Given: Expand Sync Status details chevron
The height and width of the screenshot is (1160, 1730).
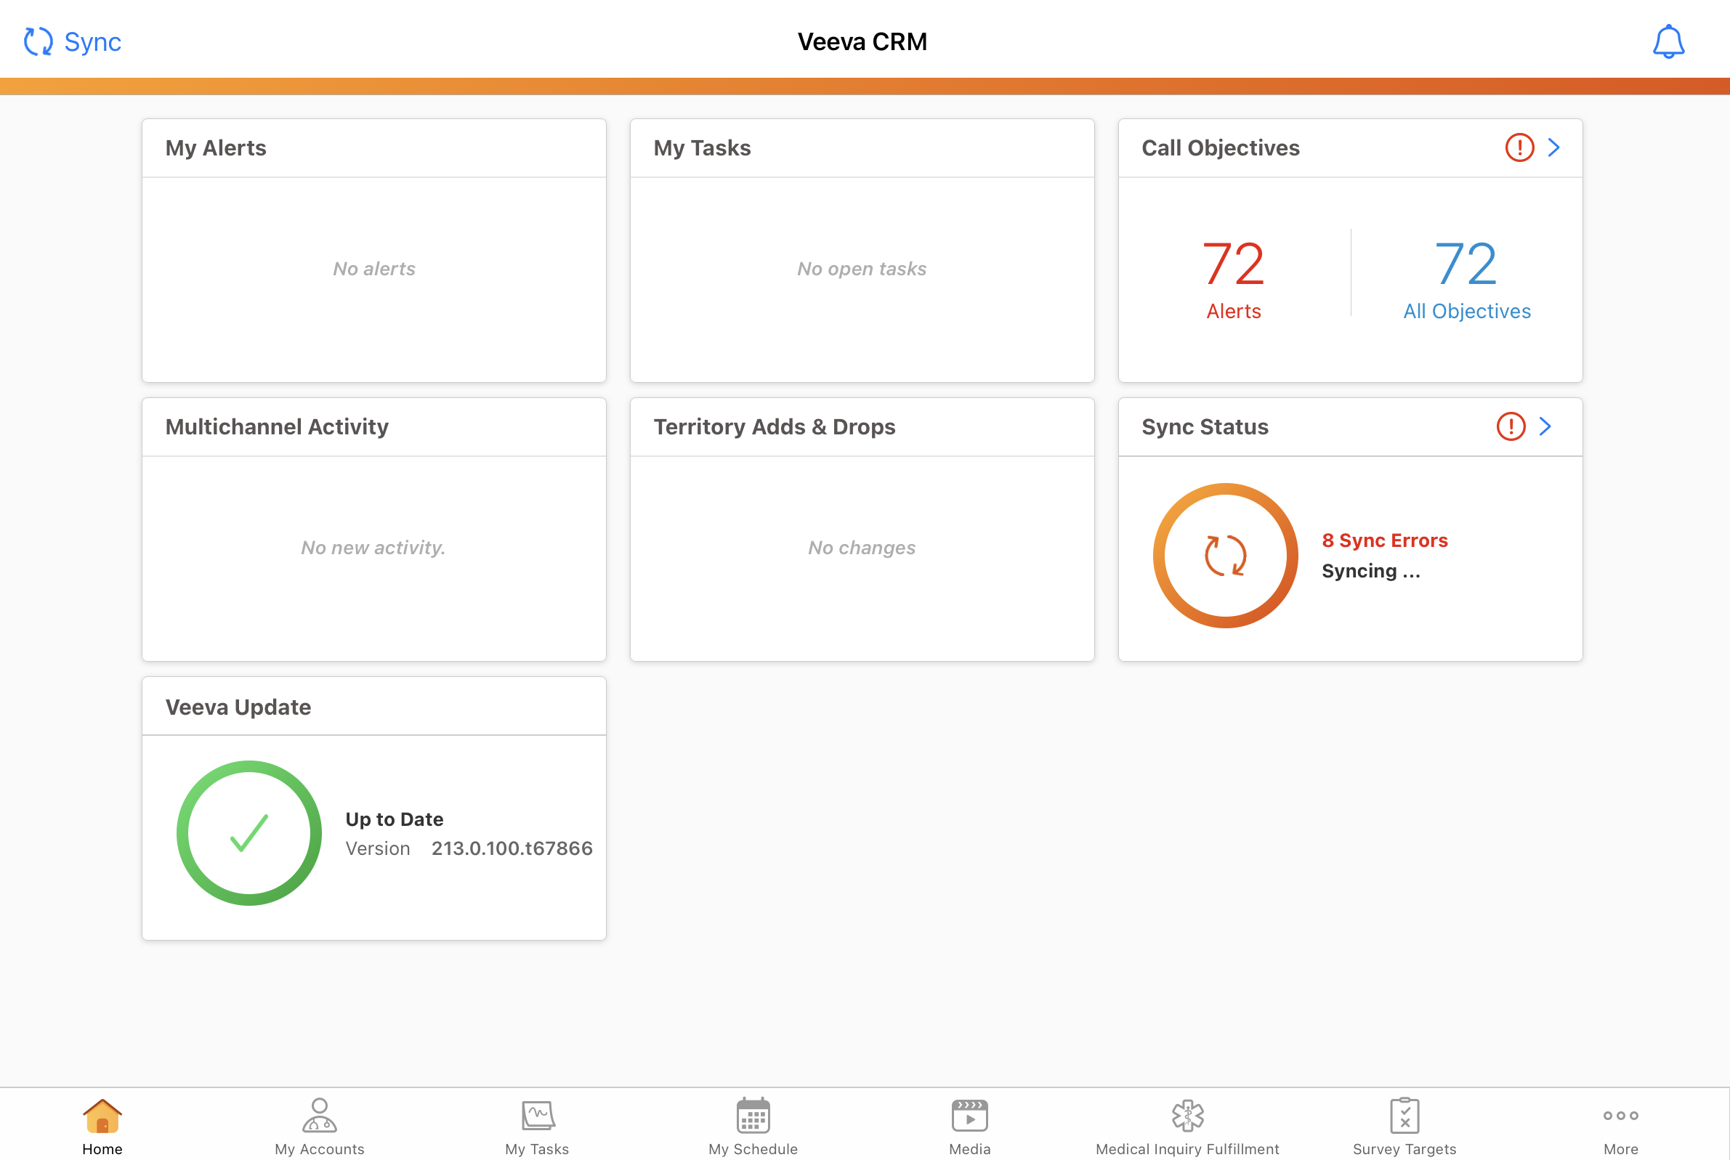Looking at the screenshot, I should 1545,426.
